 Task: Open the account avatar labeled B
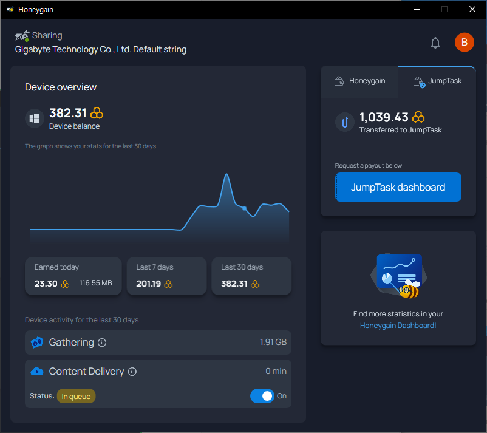464,43
